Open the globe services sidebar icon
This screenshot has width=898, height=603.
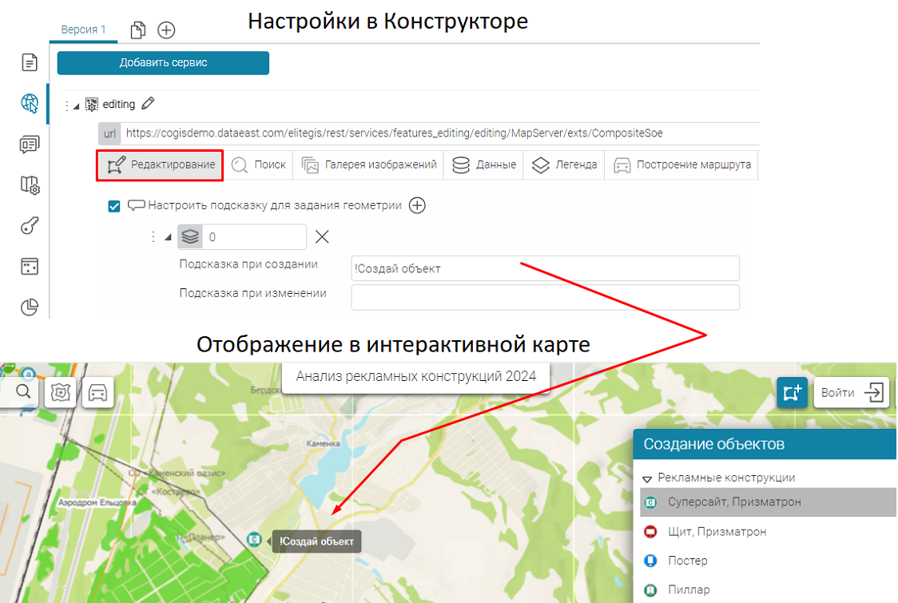point(30,102)
